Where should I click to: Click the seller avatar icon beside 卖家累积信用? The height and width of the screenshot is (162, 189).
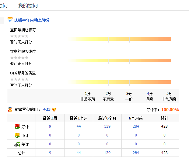(x=10, y=109)
